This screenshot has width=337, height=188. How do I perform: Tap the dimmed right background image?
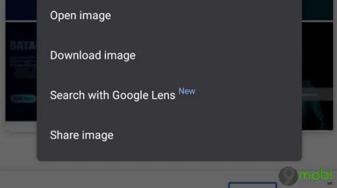[x=317, y=76]
